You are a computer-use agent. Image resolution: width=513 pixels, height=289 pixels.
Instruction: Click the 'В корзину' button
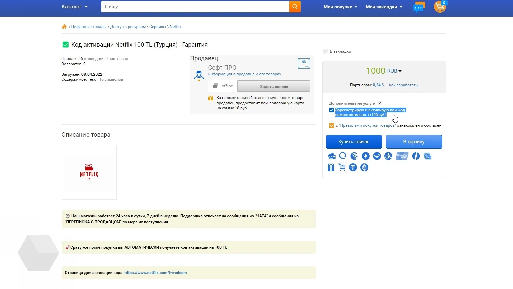414,142
